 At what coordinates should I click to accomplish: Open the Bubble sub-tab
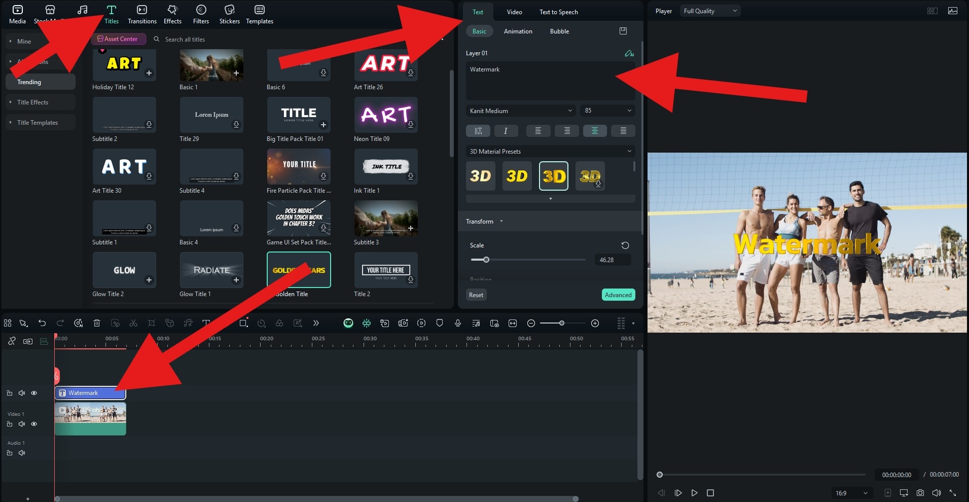559,31
